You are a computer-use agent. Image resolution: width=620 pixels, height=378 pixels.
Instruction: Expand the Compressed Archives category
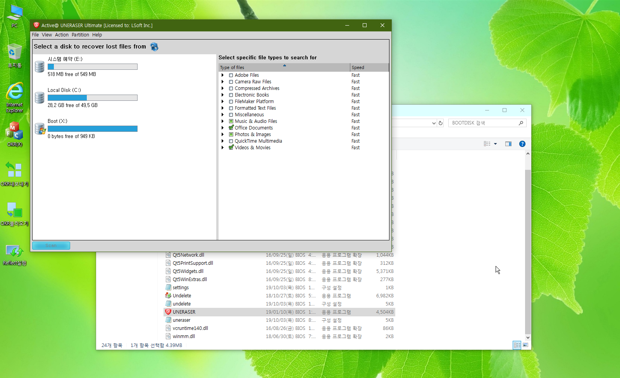click(x=223, y=88)
